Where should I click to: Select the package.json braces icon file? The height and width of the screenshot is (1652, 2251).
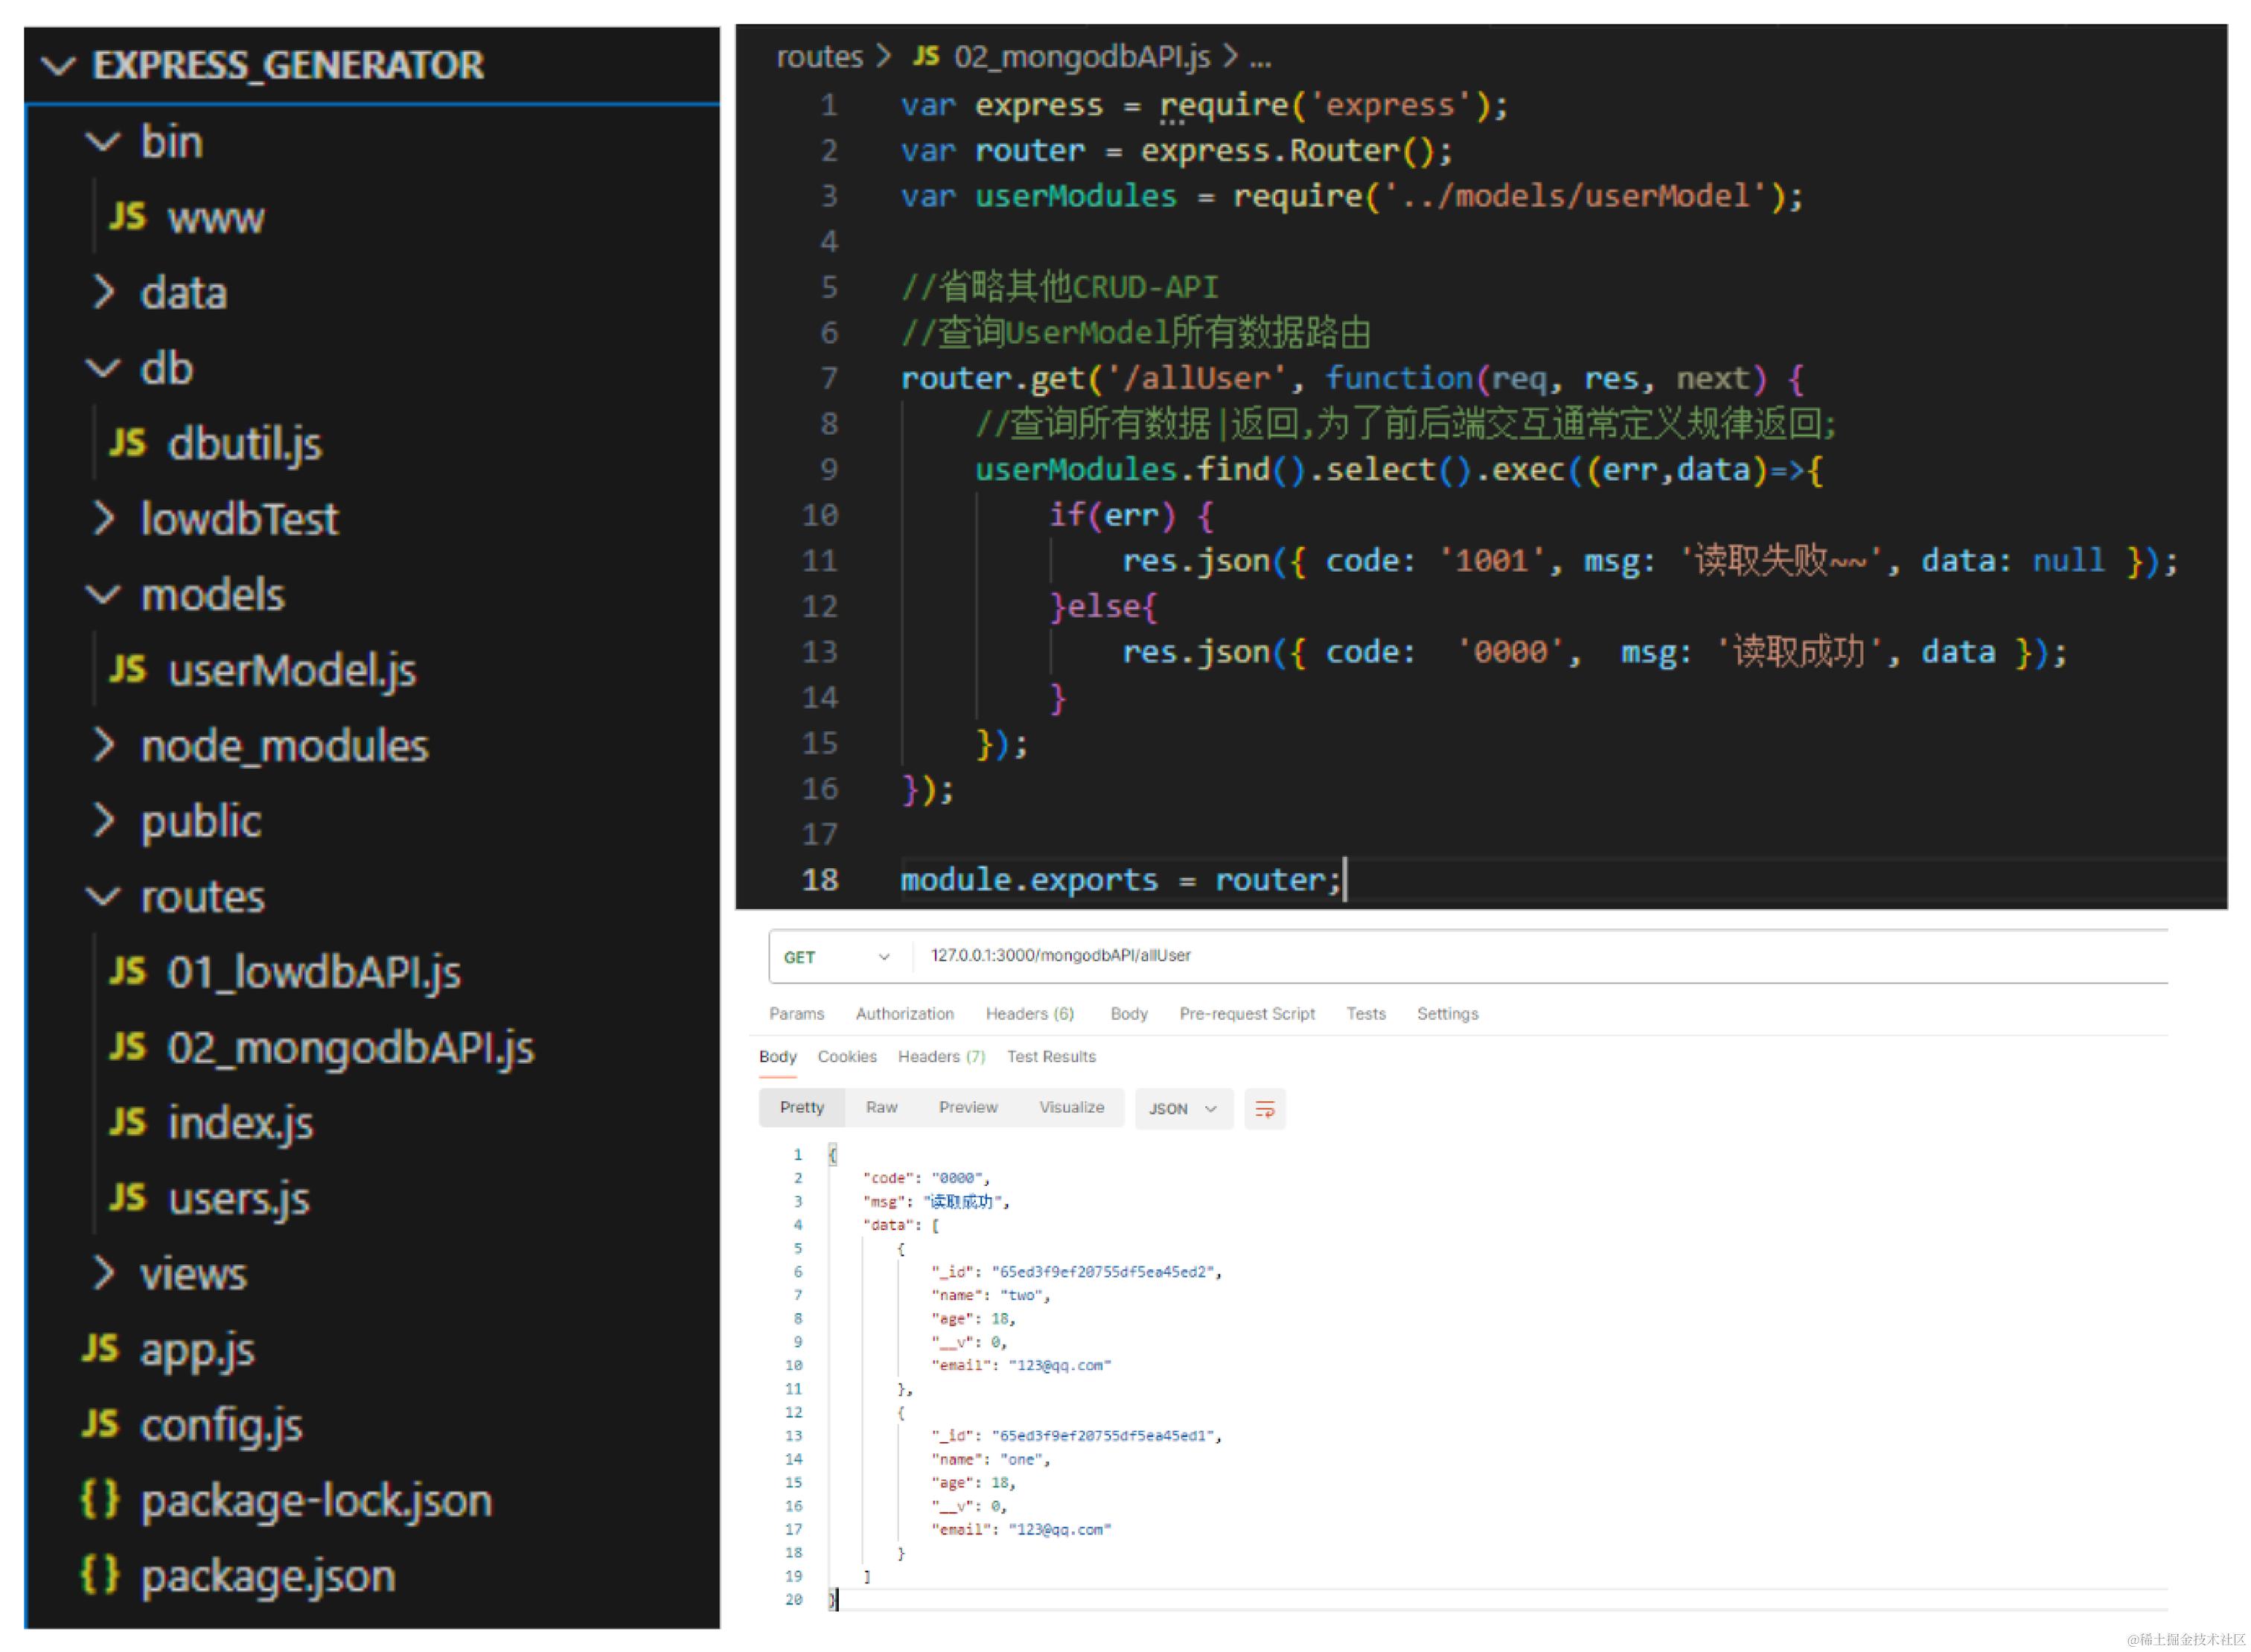point(267,1575)
